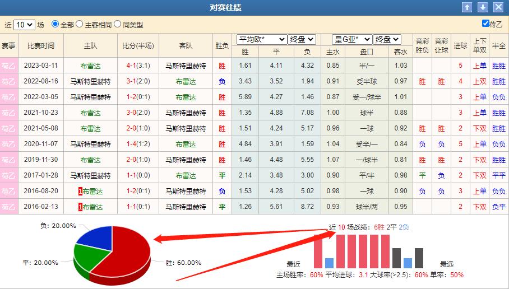Select the 全部 radio button
Screen dimensions: 509x289
click(x=55, y=24)
